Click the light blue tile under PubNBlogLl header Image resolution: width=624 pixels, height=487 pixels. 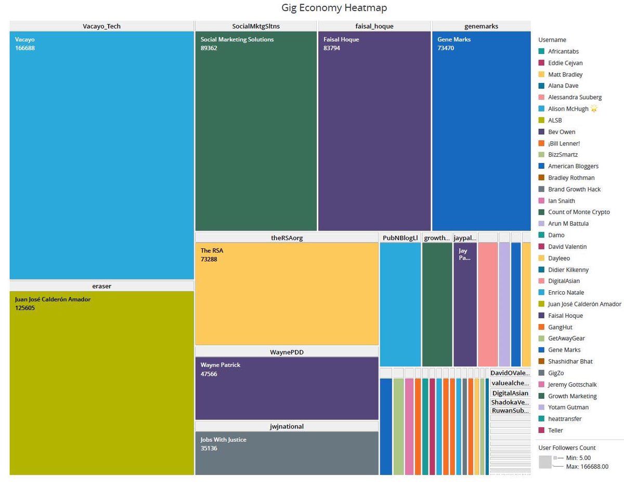tap(400, 304)
